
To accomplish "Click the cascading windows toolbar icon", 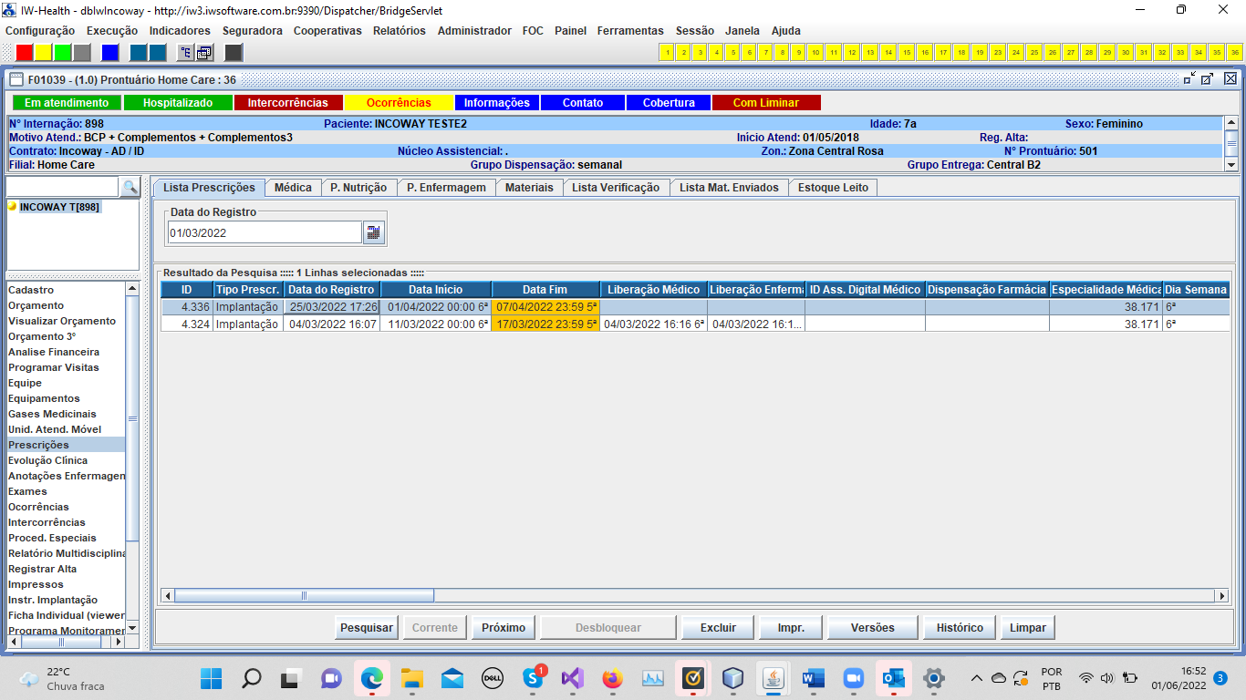I will pos(204,52).
